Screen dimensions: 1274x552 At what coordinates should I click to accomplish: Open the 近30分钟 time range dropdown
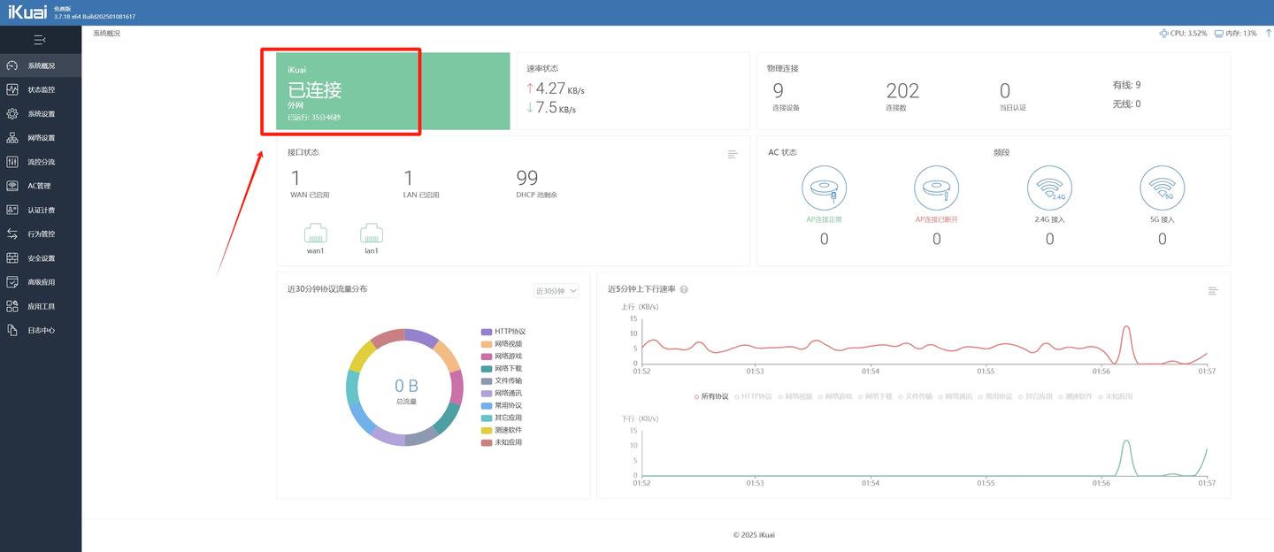coord(556,290)
